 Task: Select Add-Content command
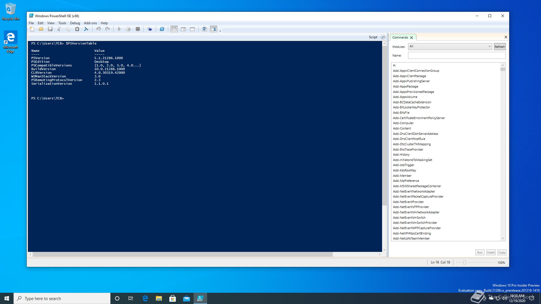[x=402, y=128]
